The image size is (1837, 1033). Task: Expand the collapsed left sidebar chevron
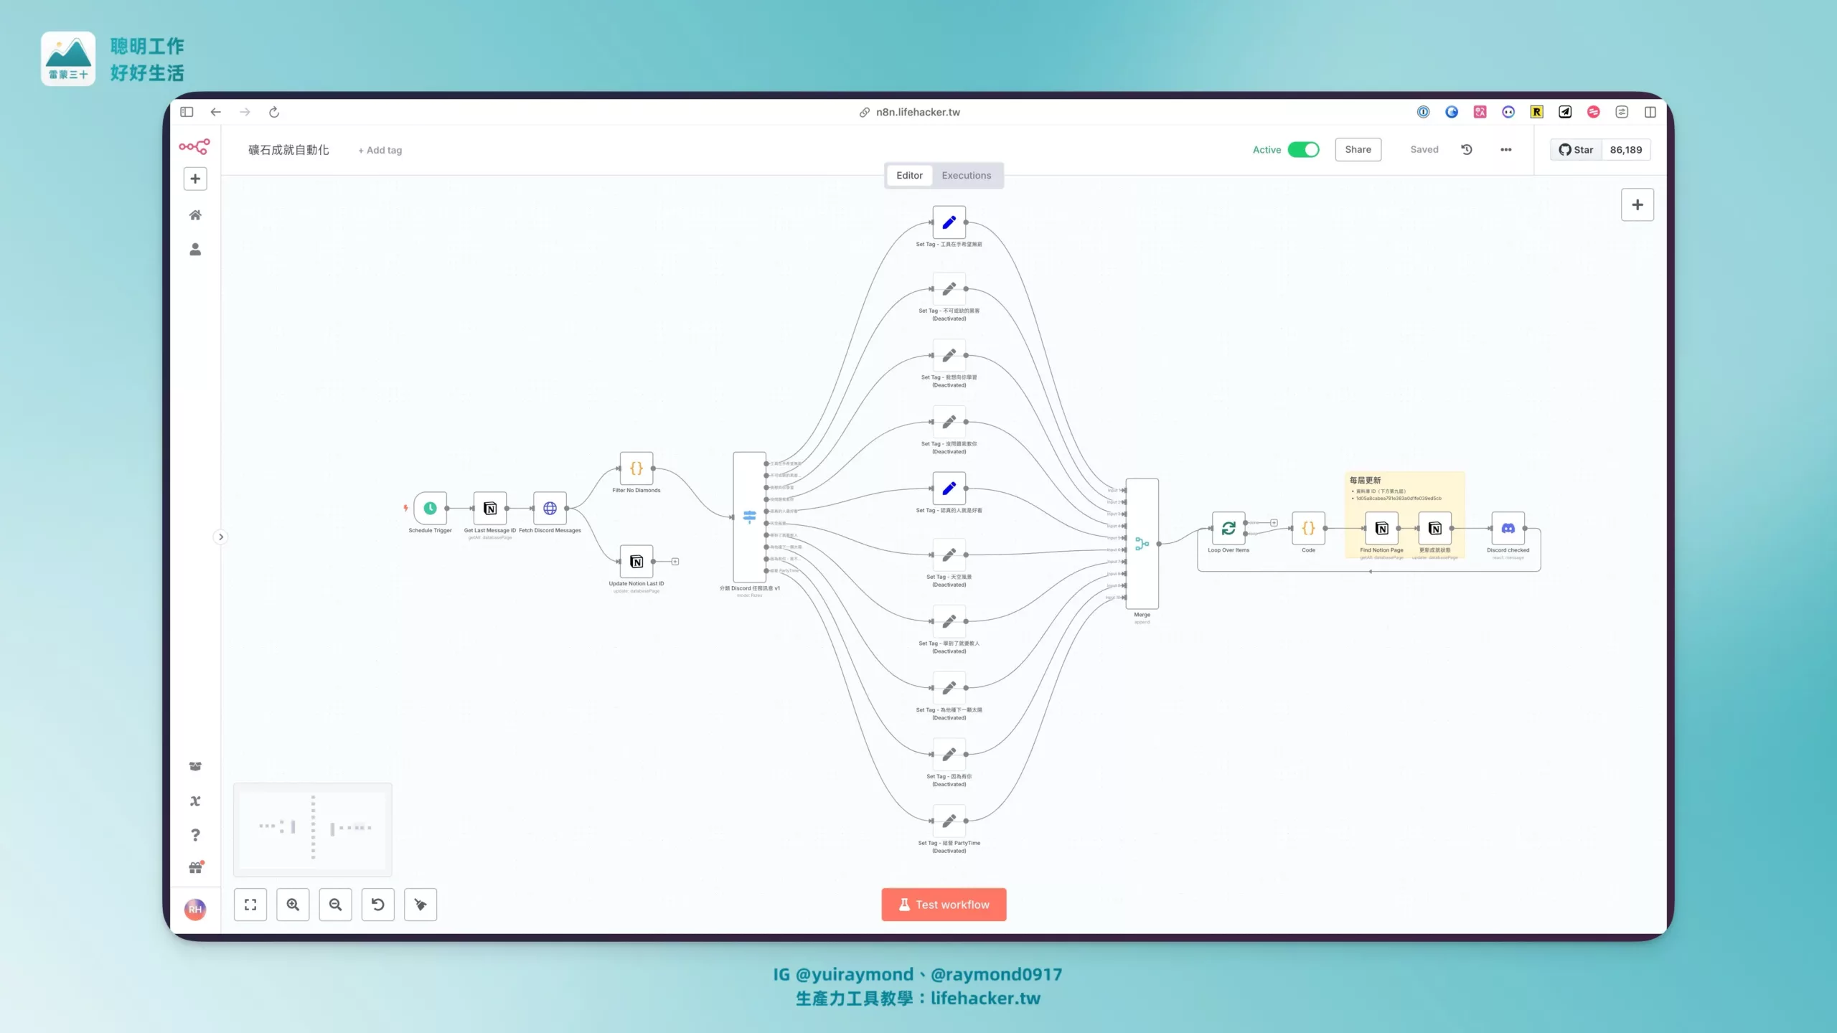coord(221,537)
